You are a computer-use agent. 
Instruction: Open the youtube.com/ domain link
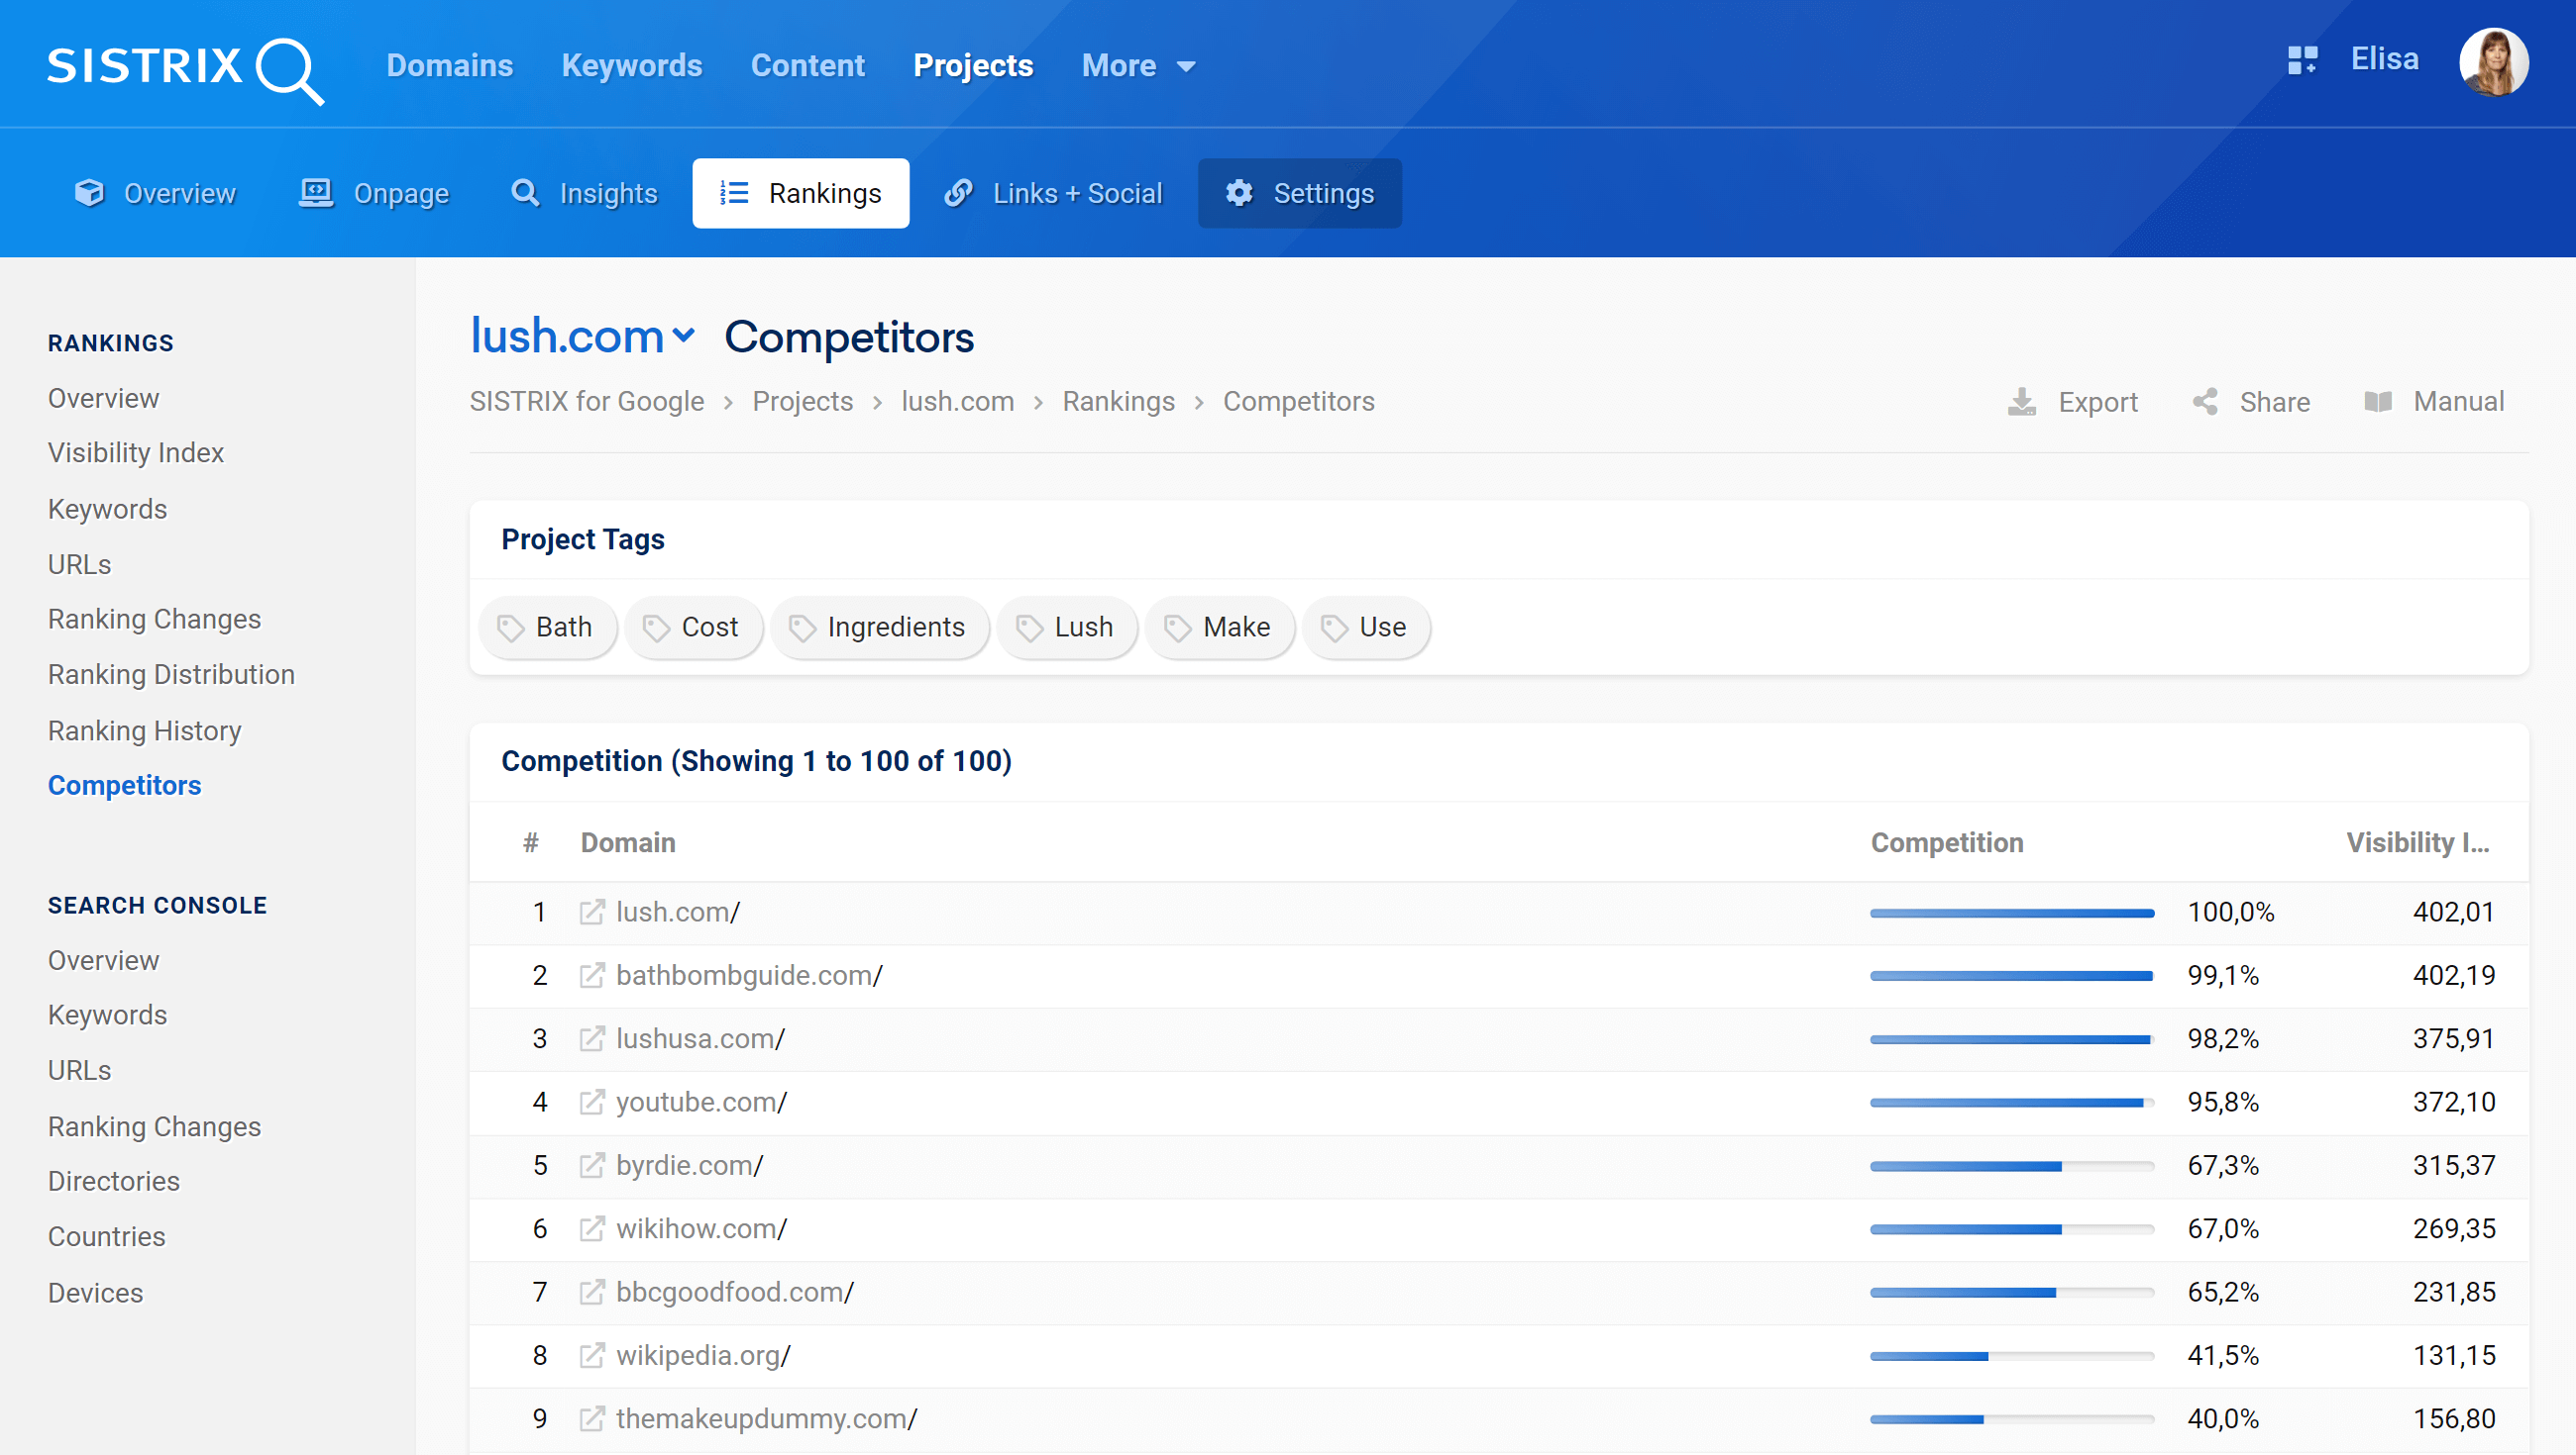(x=701, y=1102)
